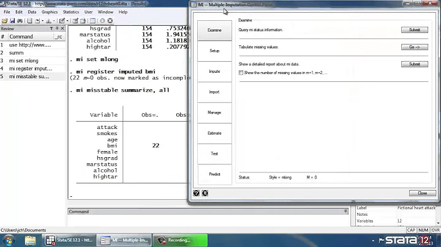The width and height of the screenshot is (441, 247).
Task: Click the help question-mark icon in MI panel
Action: (197, 193)
